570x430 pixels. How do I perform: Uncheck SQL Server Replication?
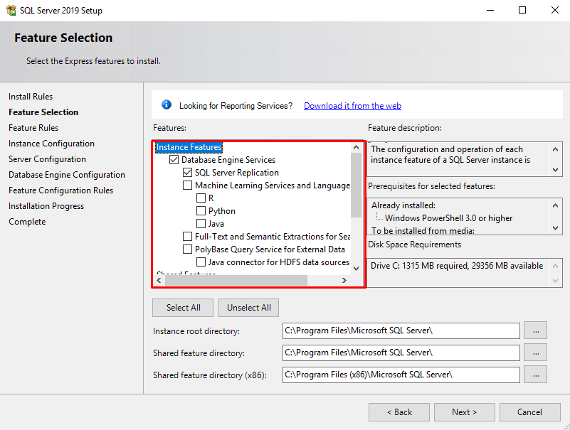[x=187, y=173]
